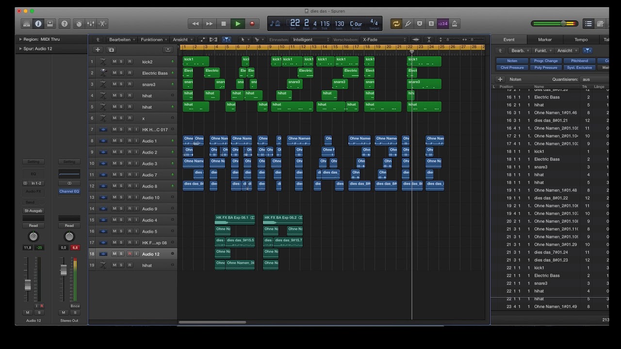Switch to the Tempo tab

click(581, 39)
